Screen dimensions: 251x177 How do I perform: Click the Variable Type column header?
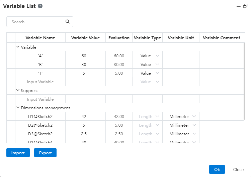coord(148,38)
